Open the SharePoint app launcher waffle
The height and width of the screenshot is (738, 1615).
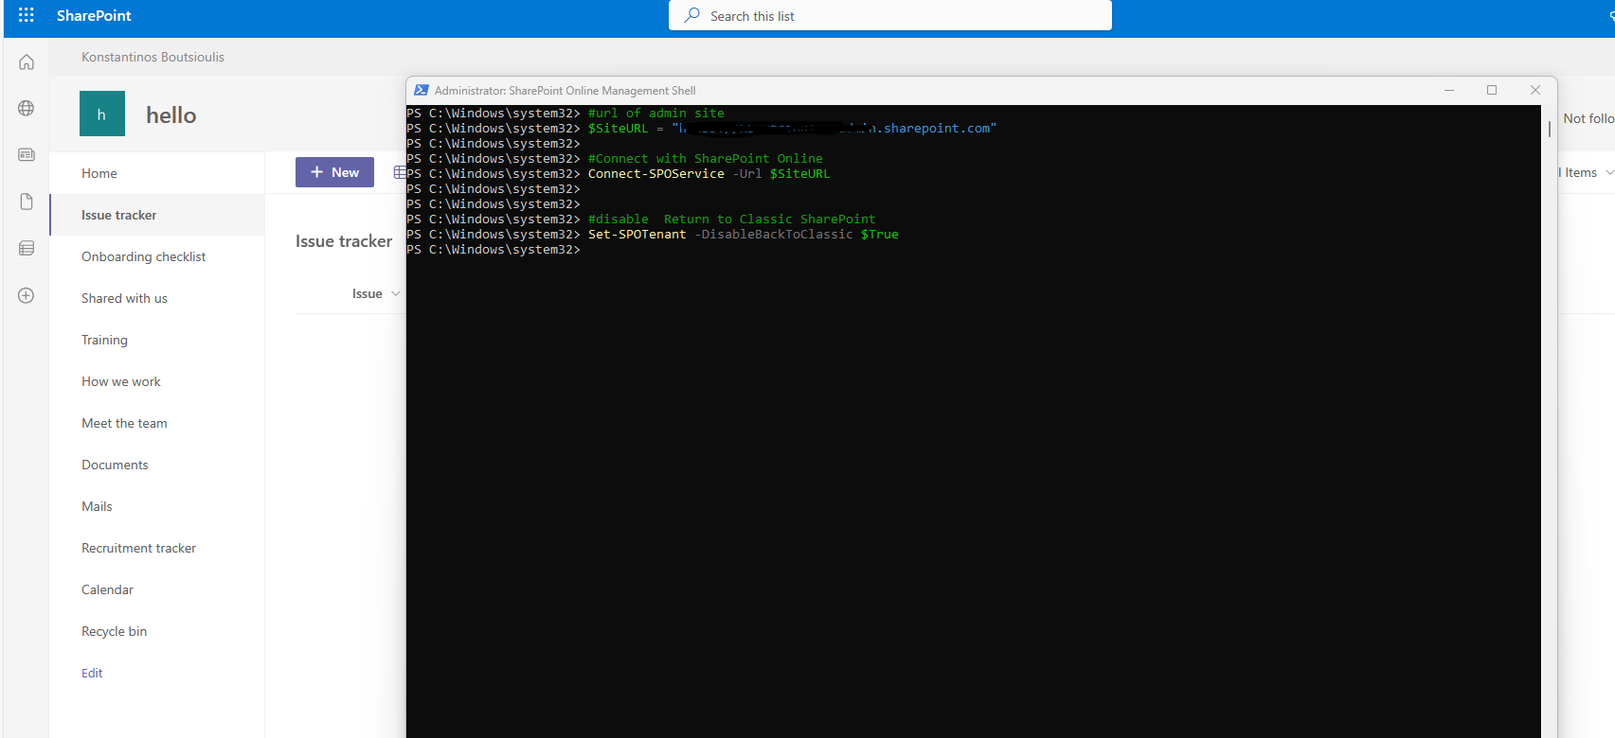(27, 15)
